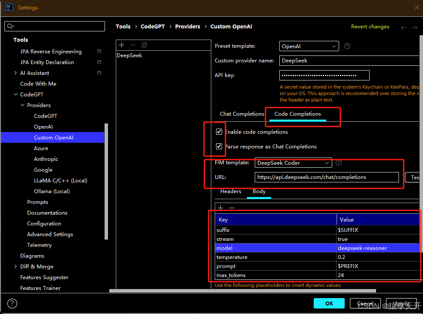Click the copy provider icon
Viewport: 423px width, 314px height.
click(x=144, y=45)
